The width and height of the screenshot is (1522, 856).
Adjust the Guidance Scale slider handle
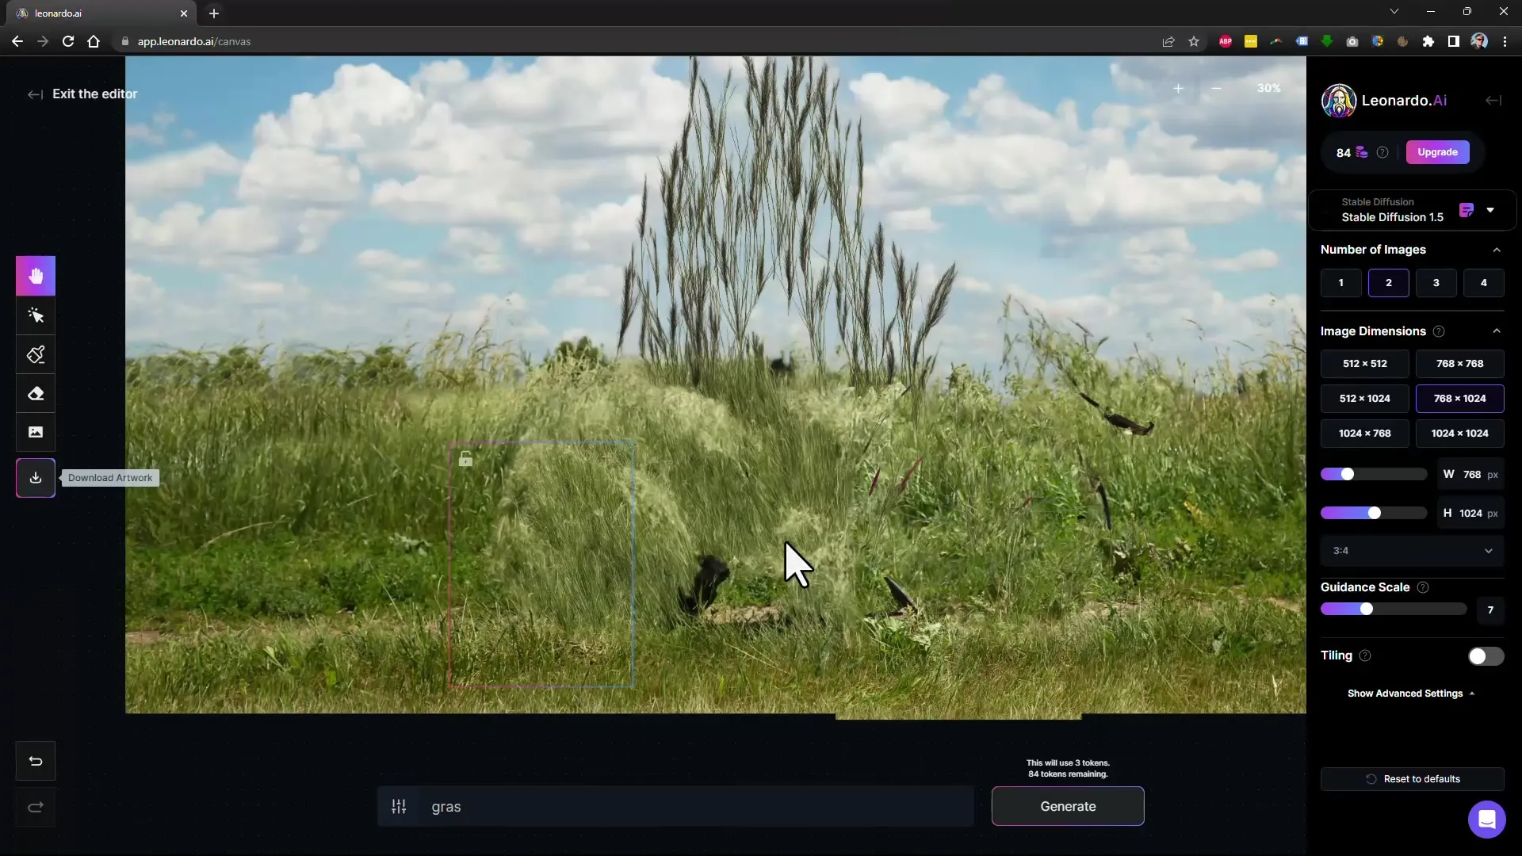(x=1367, y=610)
